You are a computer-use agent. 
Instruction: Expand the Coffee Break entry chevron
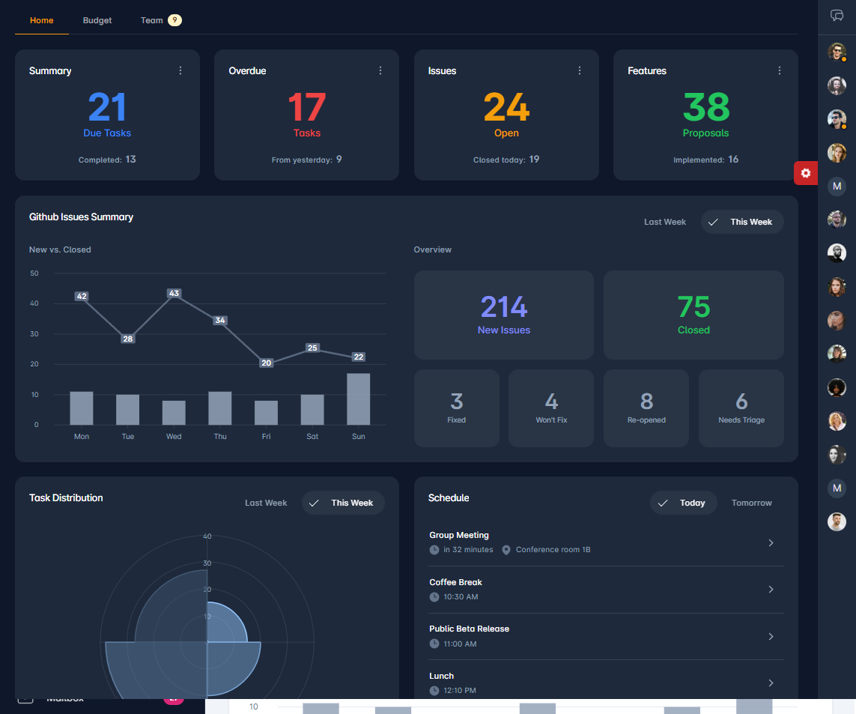[771, 590]
